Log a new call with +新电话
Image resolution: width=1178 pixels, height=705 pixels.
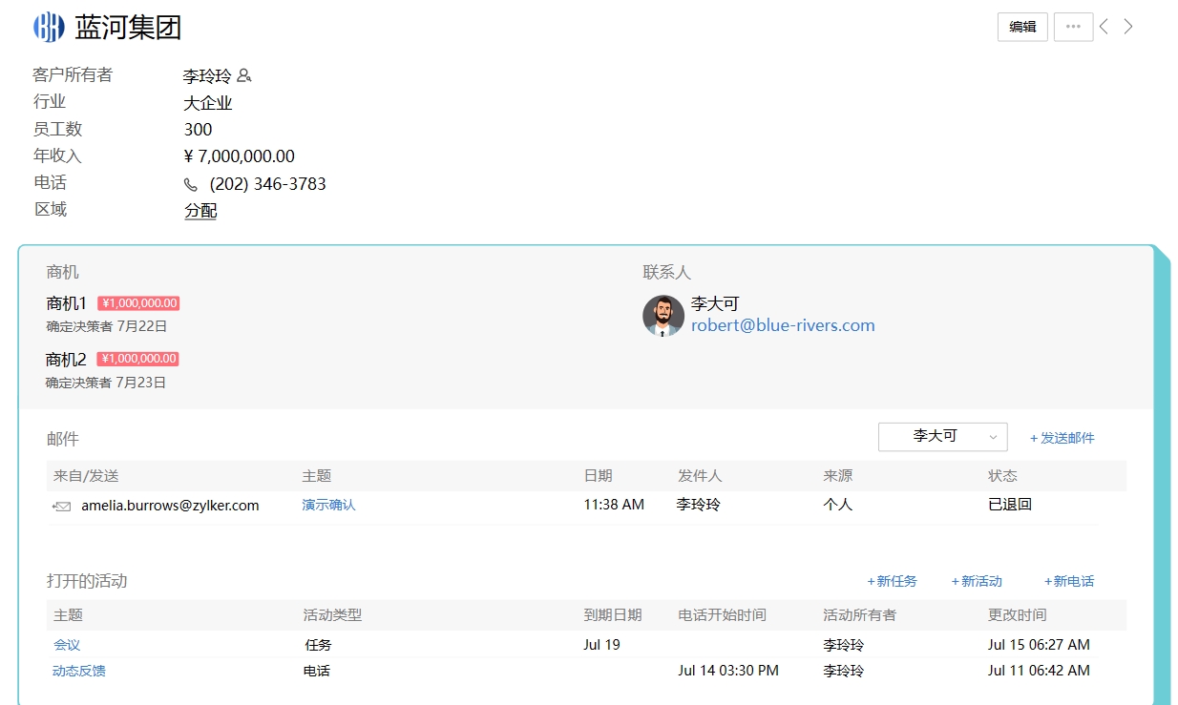(x=1069, y=581)
